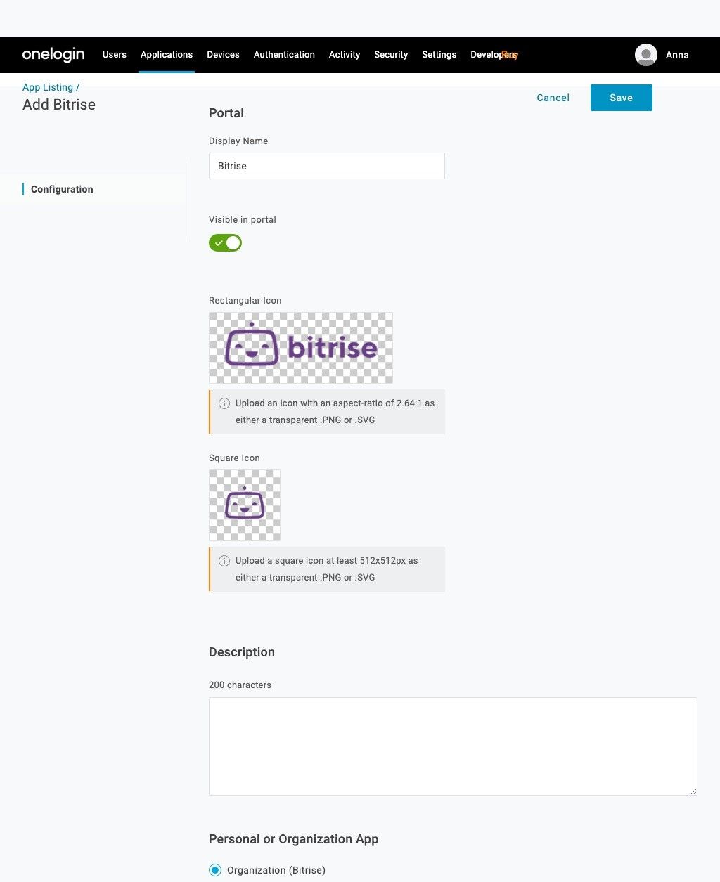Image resolution: width=720 pixels, height=882 pixels.
Task: Cancel adding the Bitrise app
Action: [553, 98]
